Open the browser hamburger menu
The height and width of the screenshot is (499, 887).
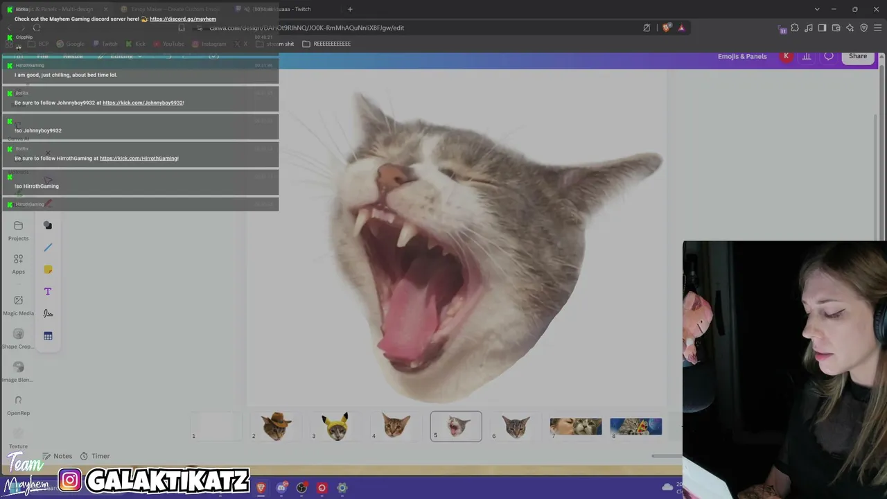point(878,28)
